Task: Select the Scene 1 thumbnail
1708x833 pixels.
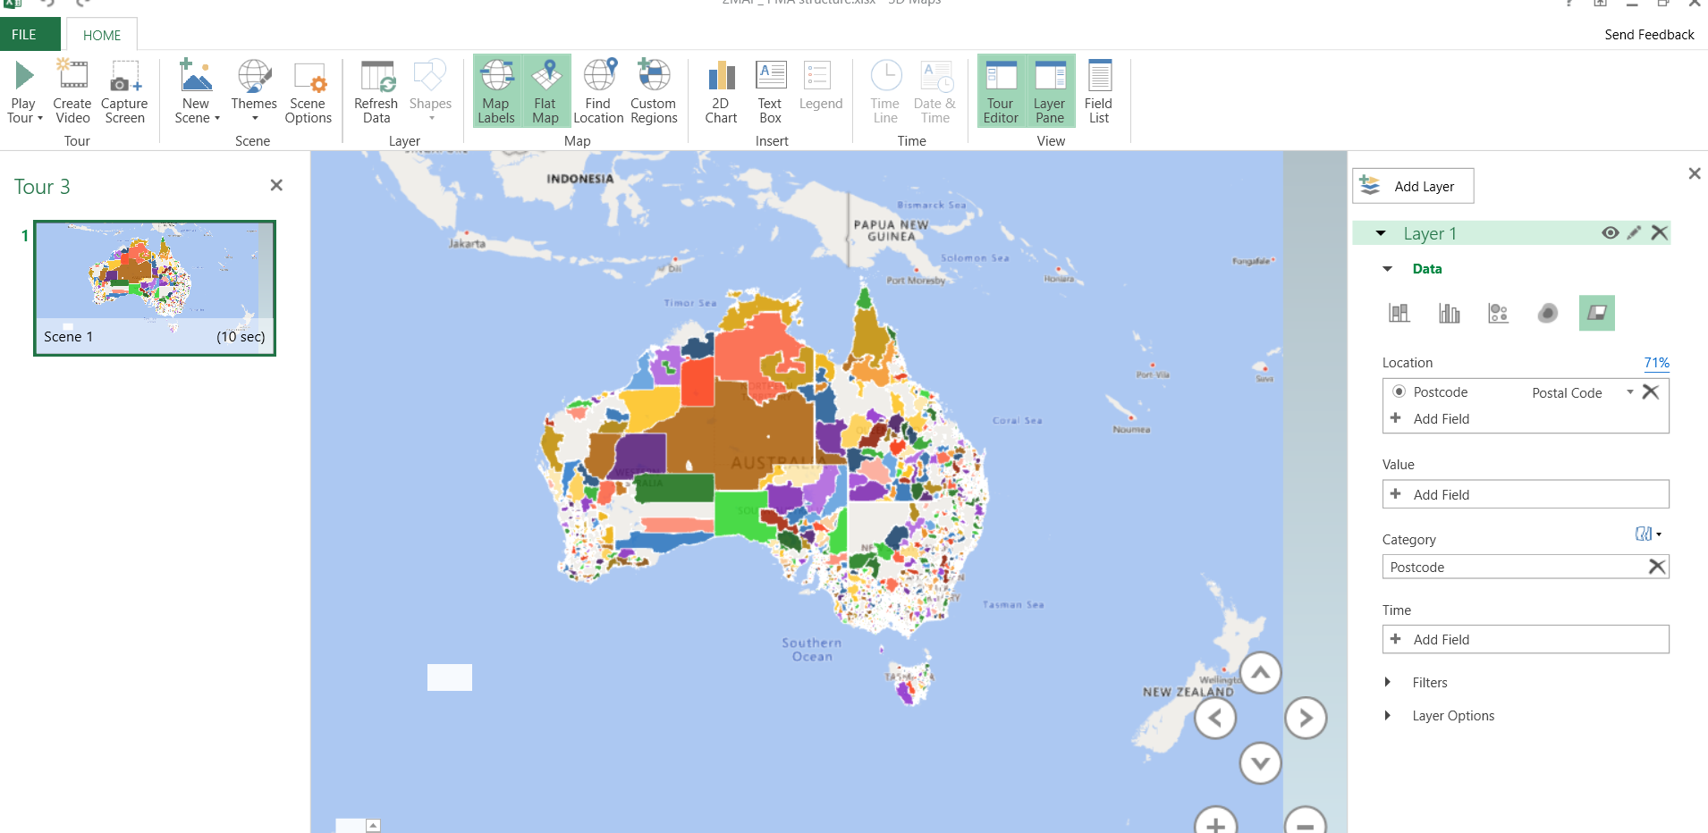Action: click(x=155, y=288)
